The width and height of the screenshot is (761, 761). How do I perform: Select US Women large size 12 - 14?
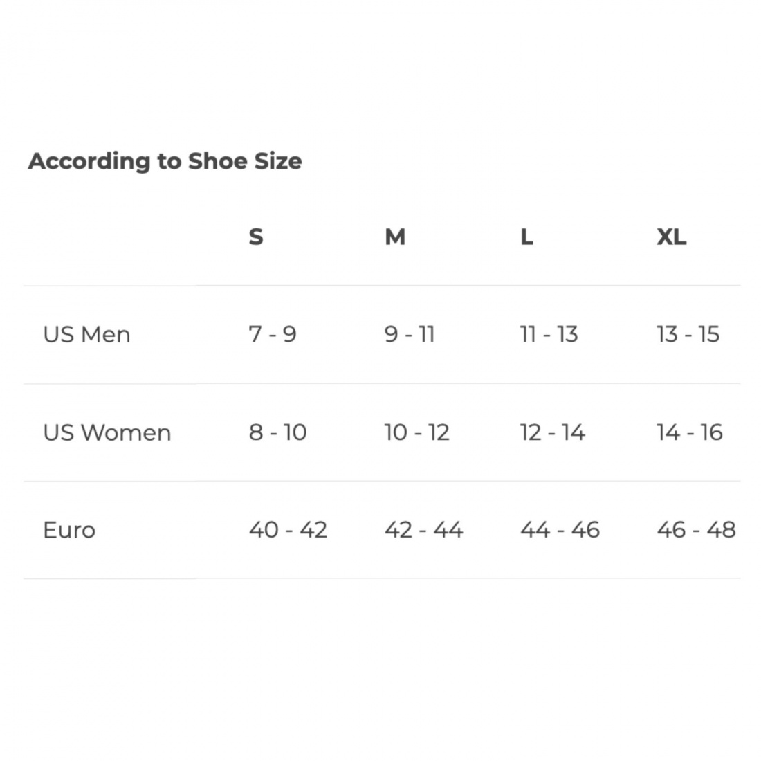coord(552,432)
